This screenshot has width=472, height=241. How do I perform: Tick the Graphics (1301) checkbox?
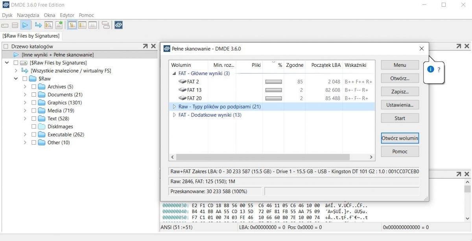(34, 103)
